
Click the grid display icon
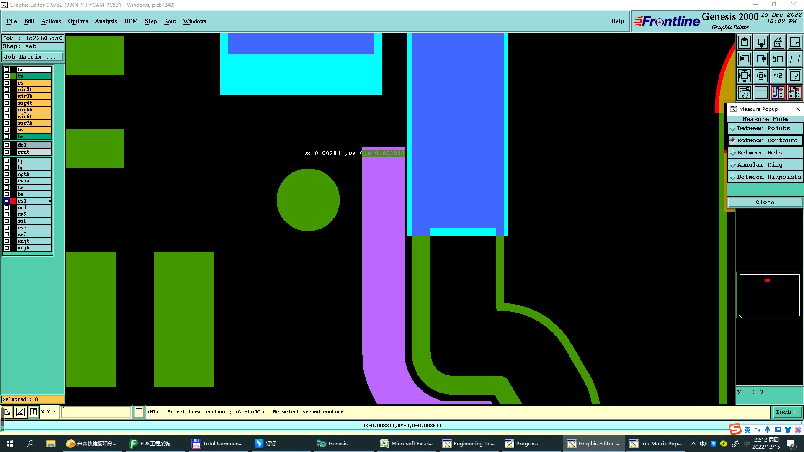pos(761,92)
